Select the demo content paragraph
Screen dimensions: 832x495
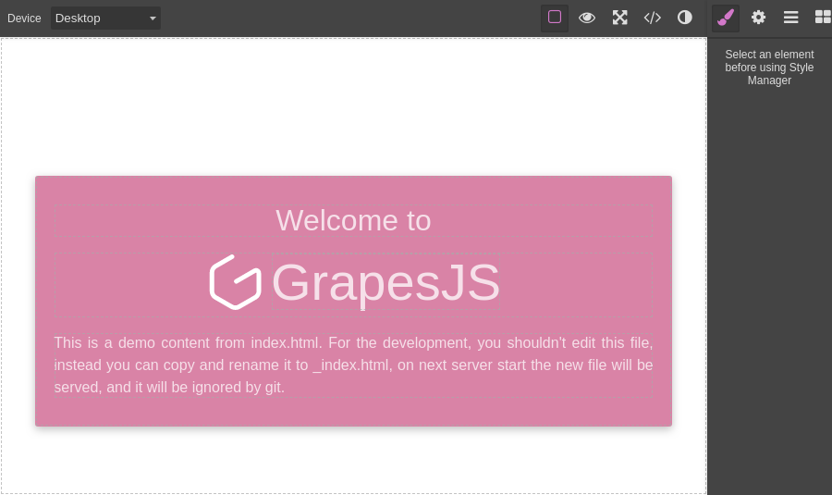[x=353, y=365]
